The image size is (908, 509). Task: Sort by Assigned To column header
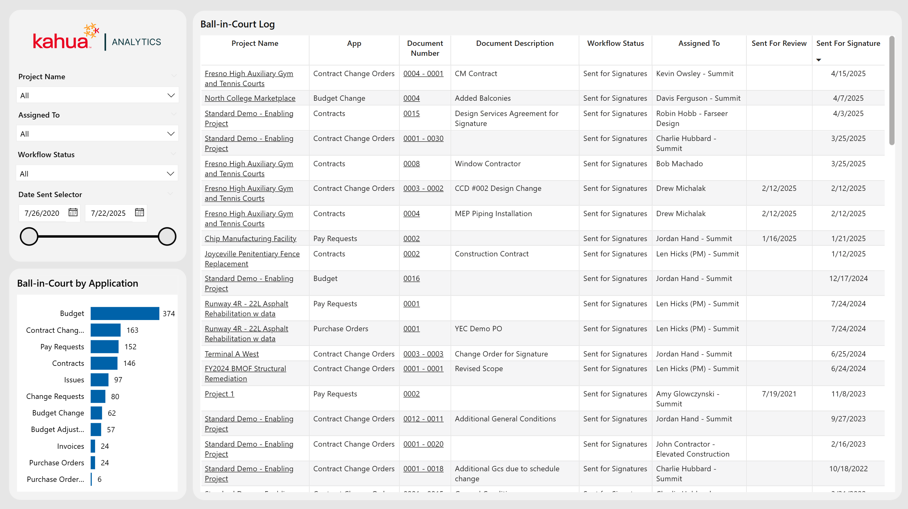(699, 43)
